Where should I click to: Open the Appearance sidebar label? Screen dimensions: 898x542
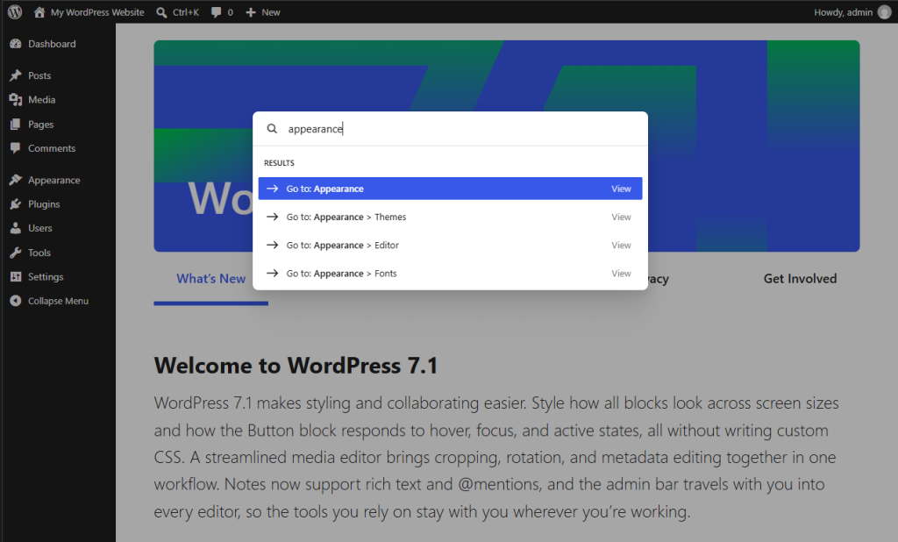tap(54, 180)
